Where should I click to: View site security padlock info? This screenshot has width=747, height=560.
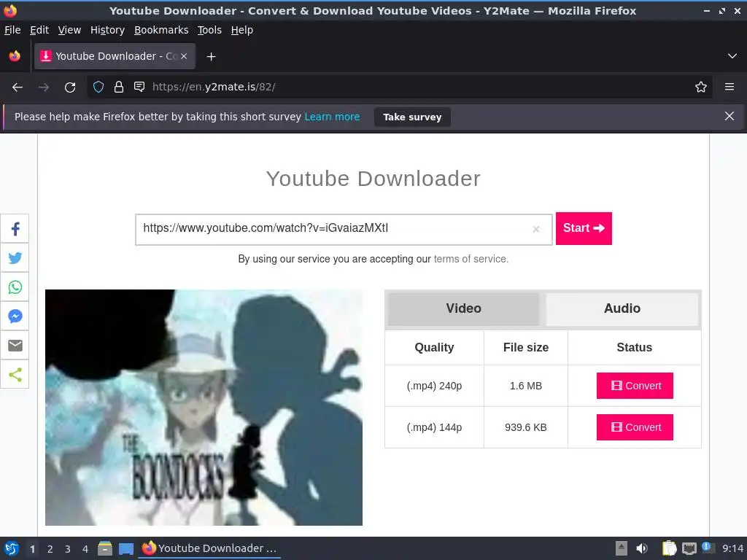119,87
